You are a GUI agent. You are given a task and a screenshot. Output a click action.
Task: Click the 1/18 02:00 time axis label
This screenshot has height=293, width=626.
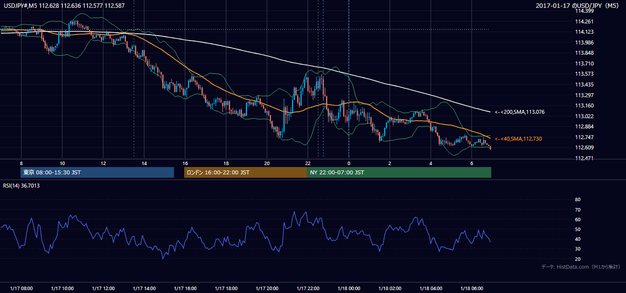pos(389,288)
